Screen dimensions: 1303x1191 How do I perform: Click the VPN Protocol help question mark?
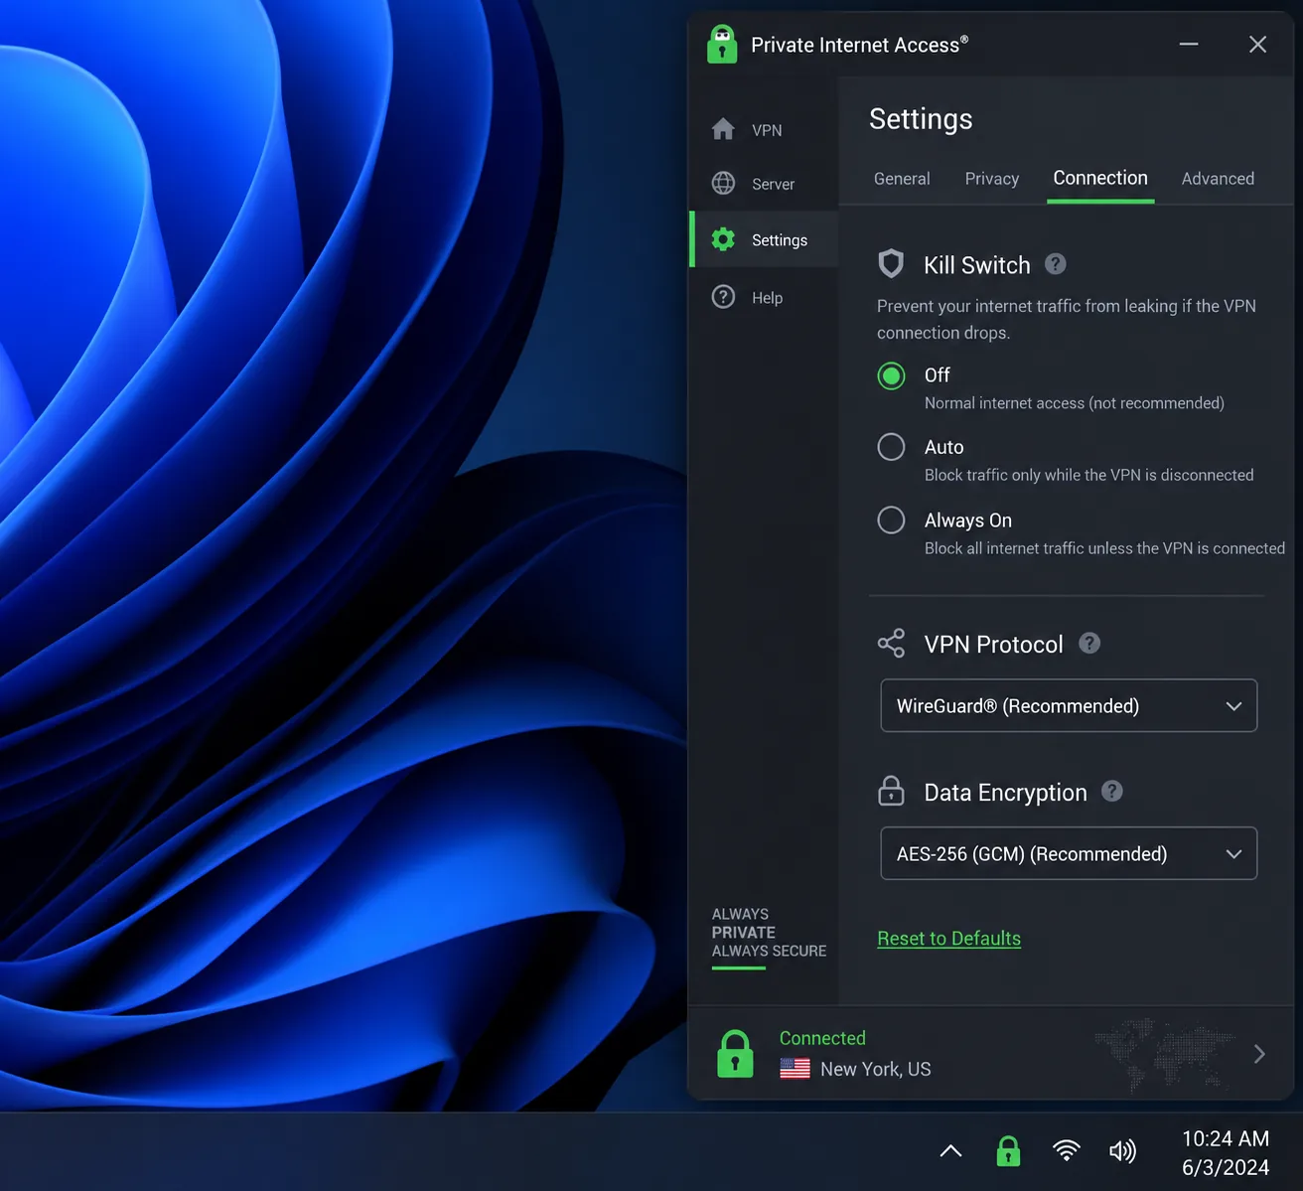coord(1089,643)
